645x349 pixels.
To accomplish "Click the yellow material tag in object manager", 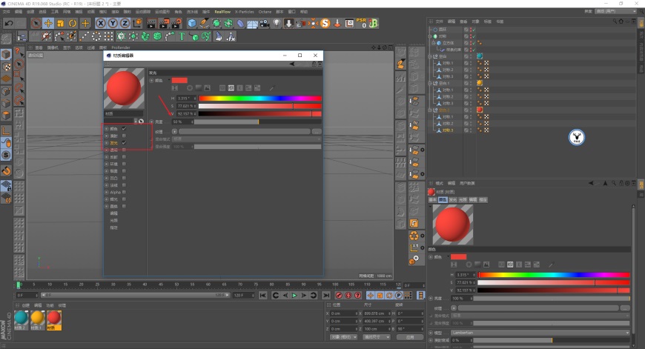I will 480,83.
